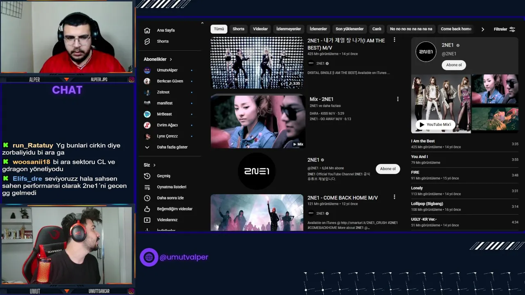The width and height of the screenshot is (525, 295).
Task: Select the Son yüklenenler filter chip
Action: coord(349,29)
